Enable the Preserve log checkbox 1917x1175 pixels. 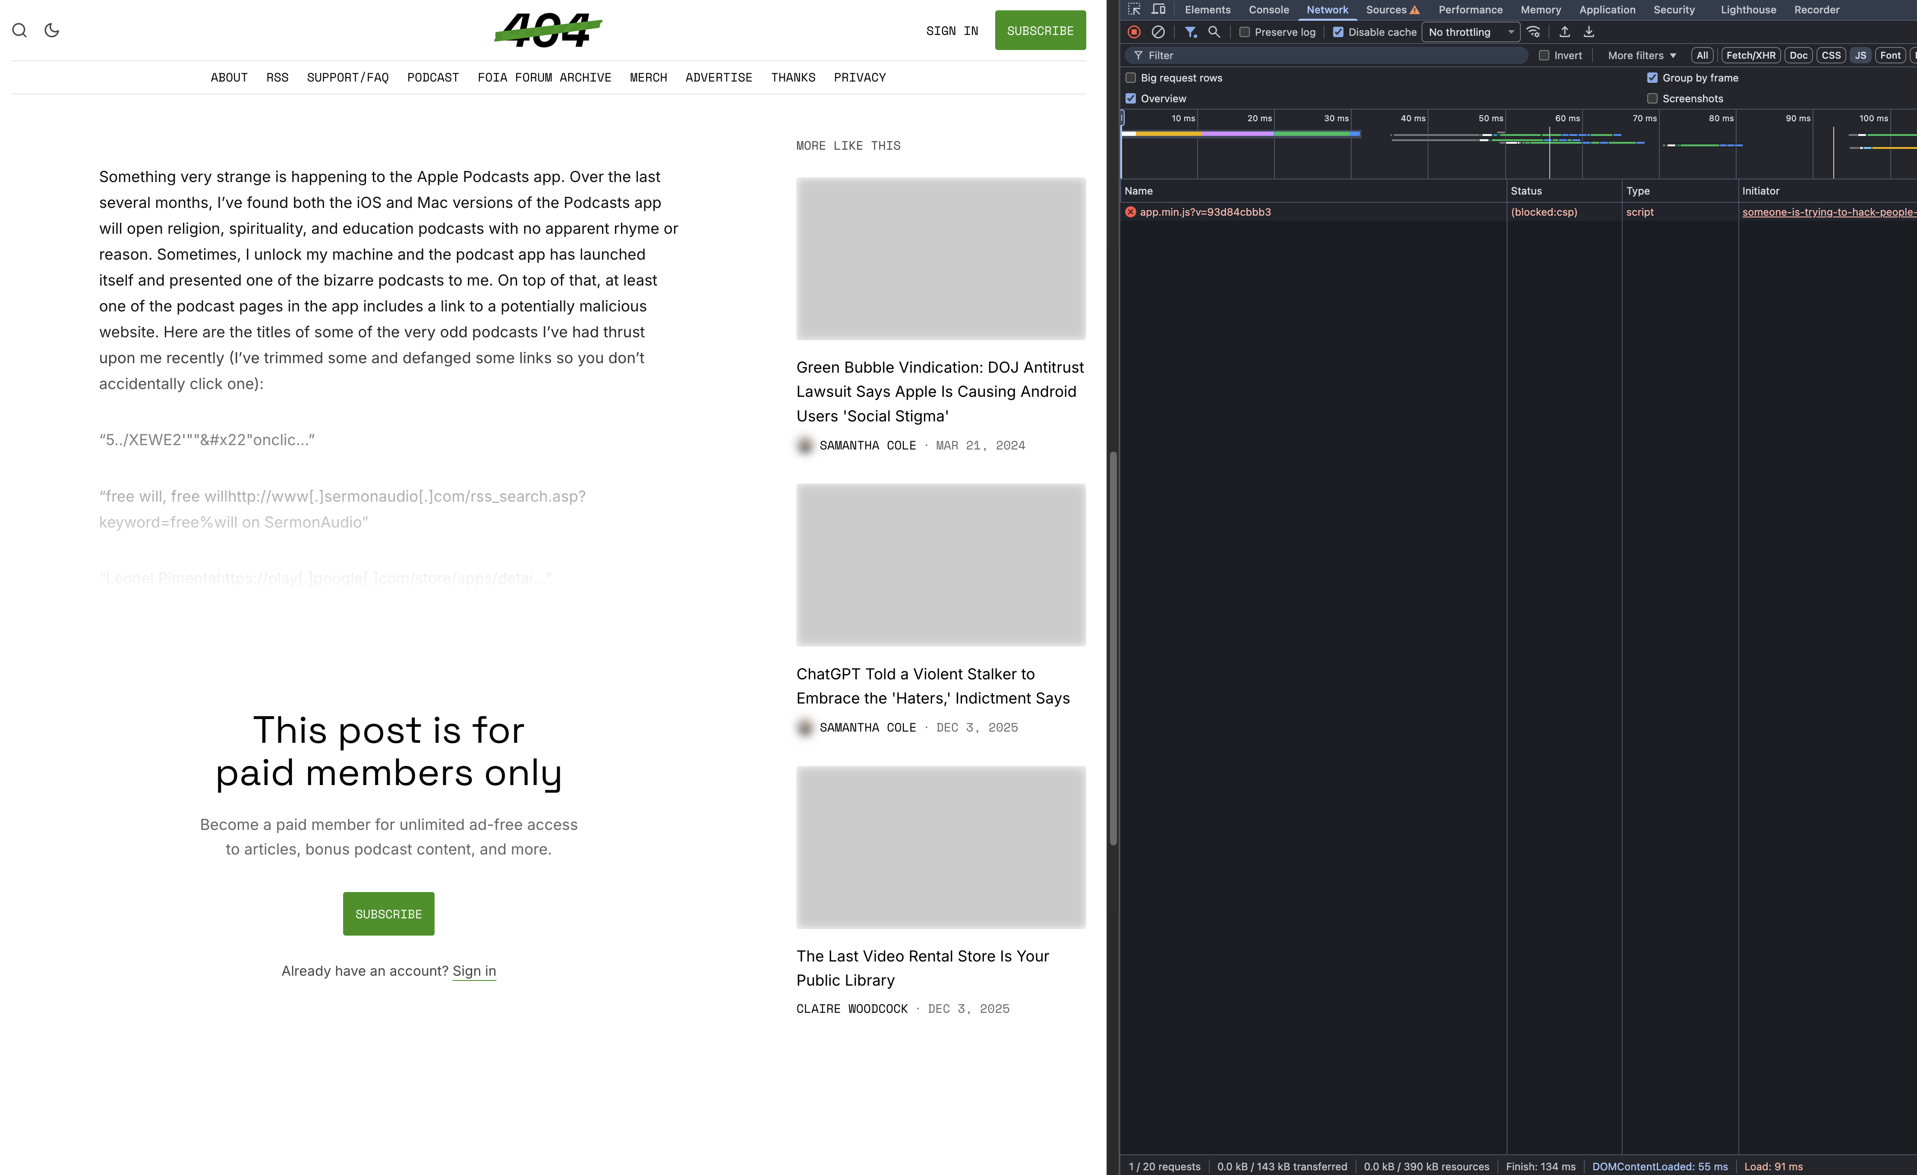pyautogui.click(x=1245, y=32)
